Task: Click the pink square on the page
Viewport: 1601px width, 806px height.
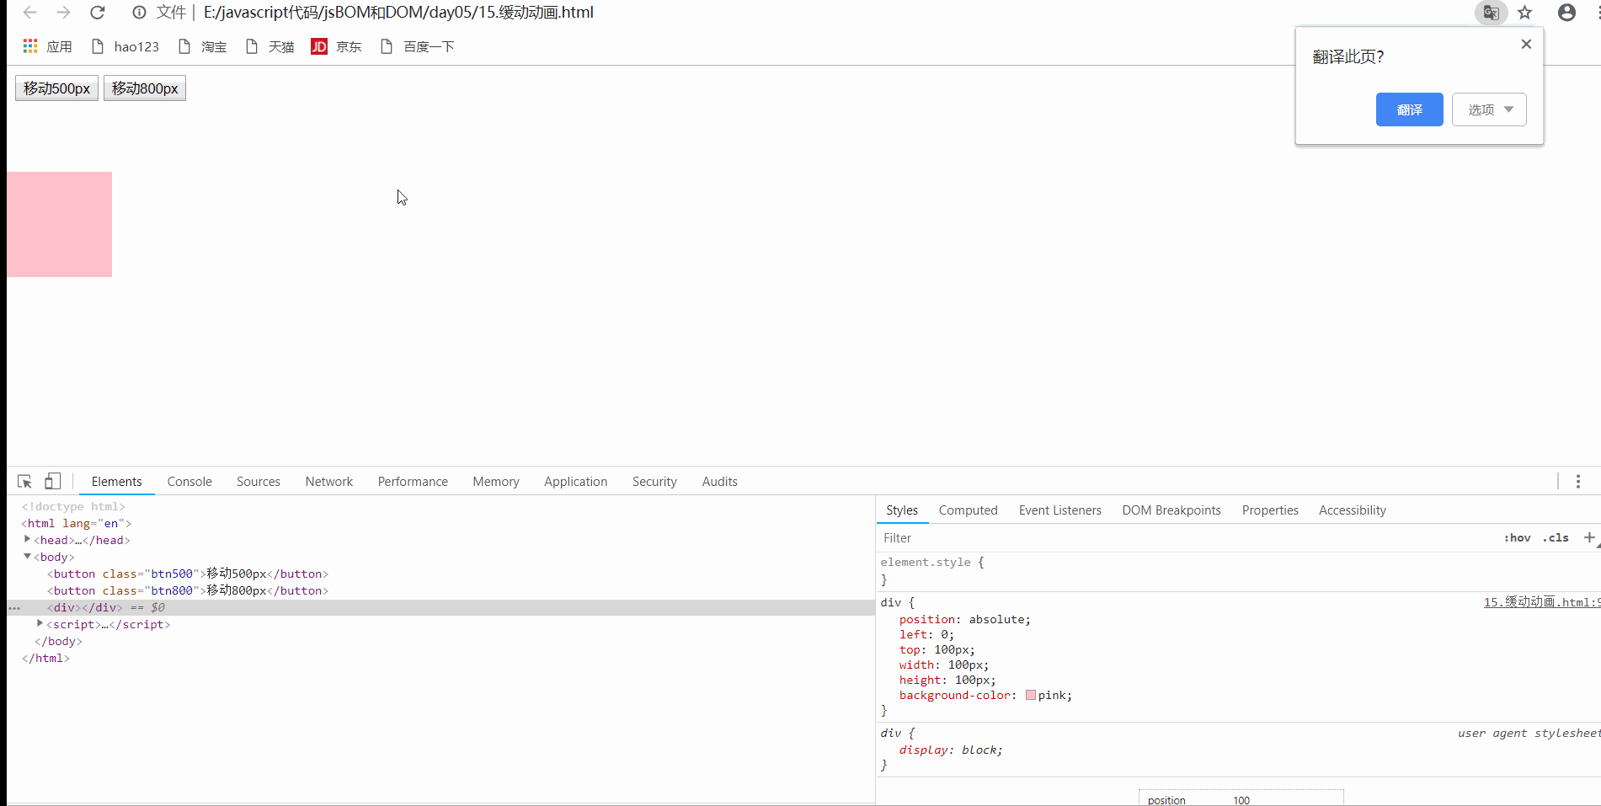Action: coord(59,224)
